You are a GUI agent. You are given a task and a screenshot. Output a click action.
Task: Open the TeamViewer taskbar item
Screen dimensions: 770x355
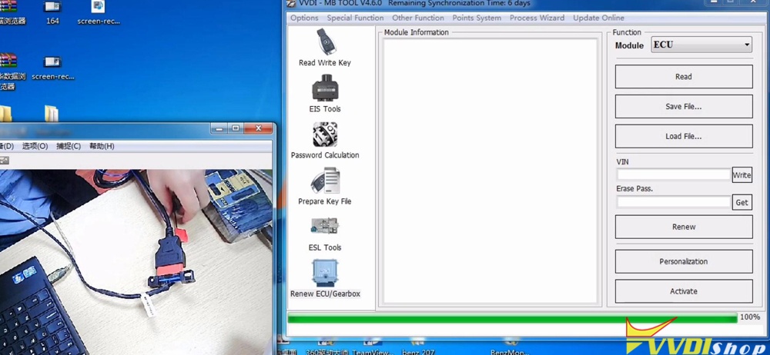tap(372, 347)
